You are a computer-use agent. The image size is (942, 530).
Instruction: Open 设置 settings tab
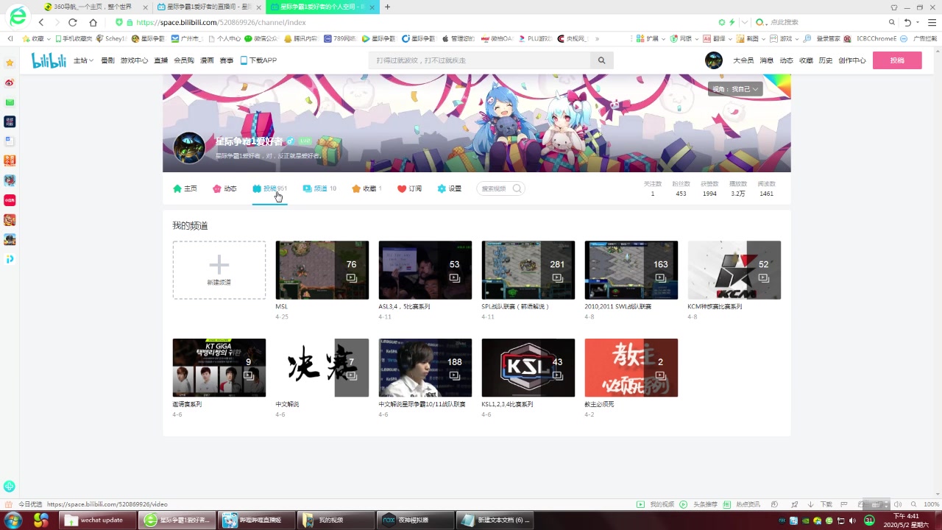[449, 188]
